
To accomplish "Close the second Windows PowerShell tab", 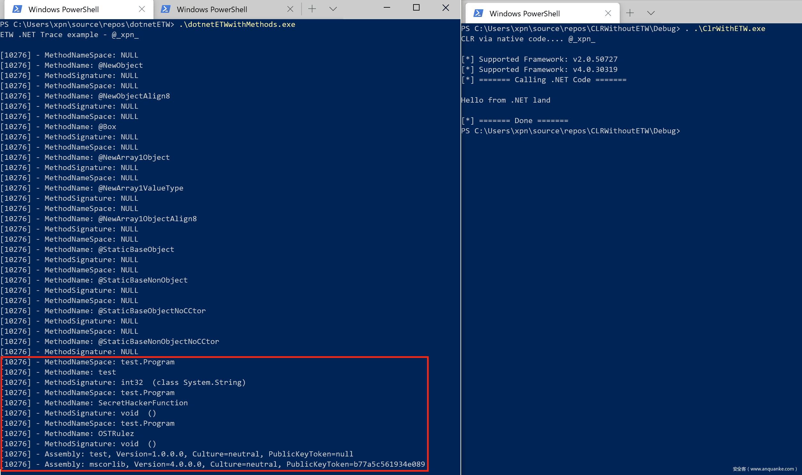I will point(290,9).
